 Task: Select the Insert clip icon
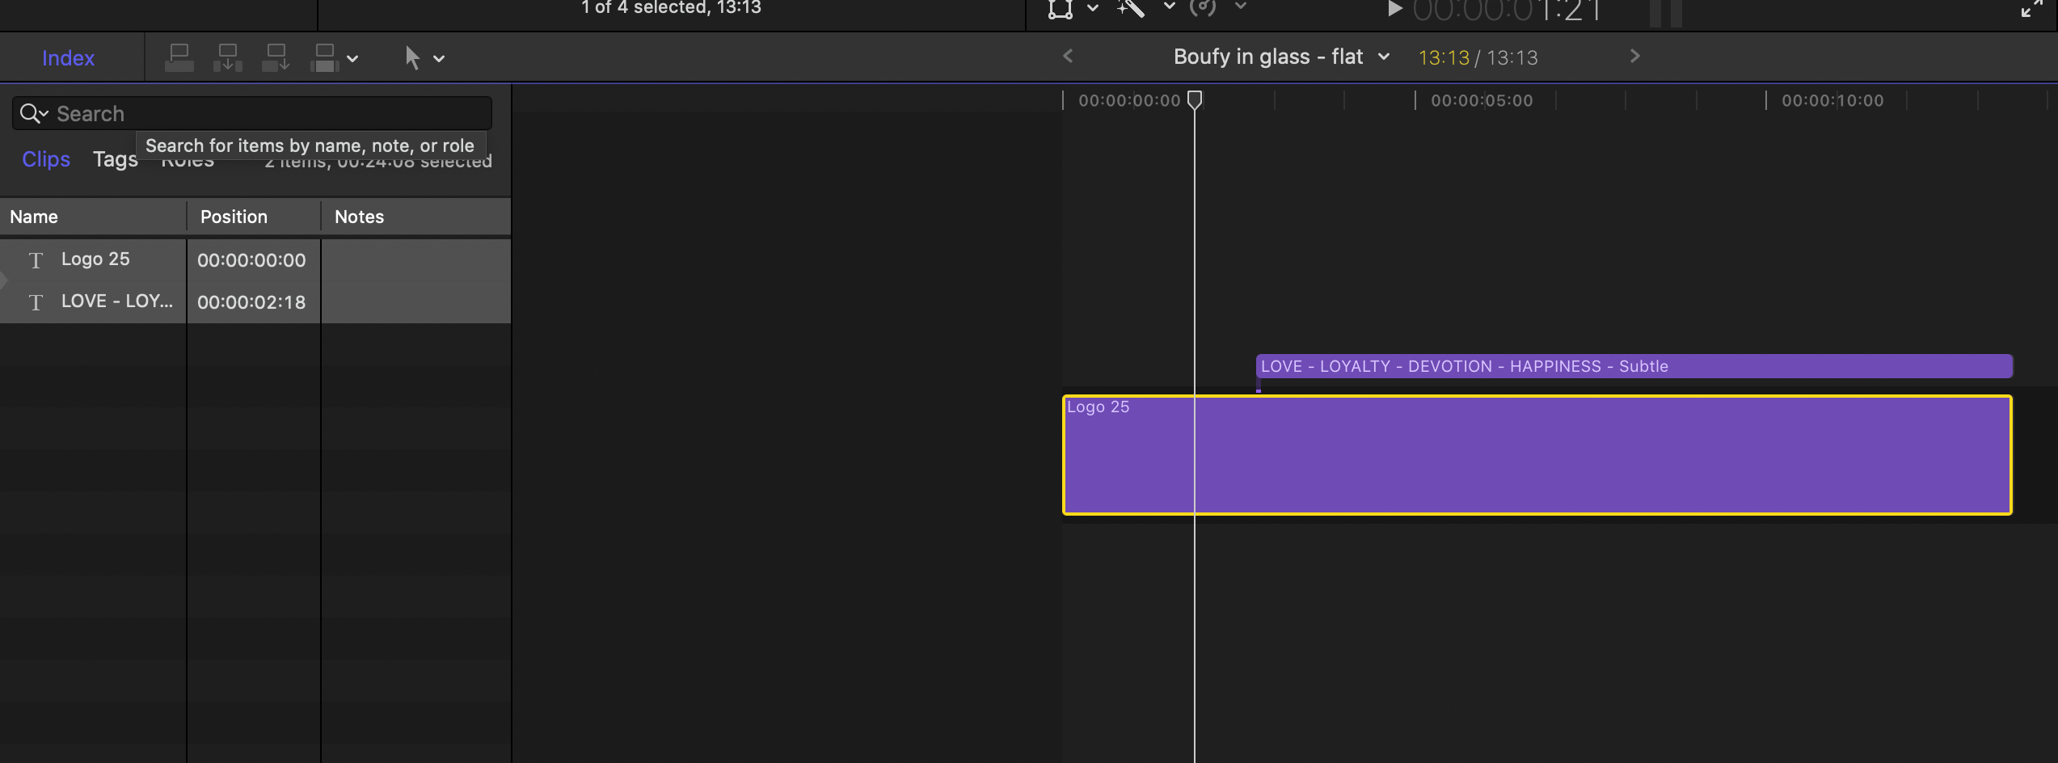coord(228,57)
